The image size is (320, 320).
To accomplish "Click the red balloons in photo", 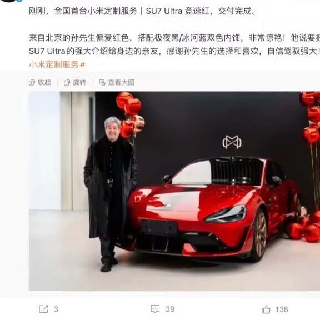I will 131,116.
